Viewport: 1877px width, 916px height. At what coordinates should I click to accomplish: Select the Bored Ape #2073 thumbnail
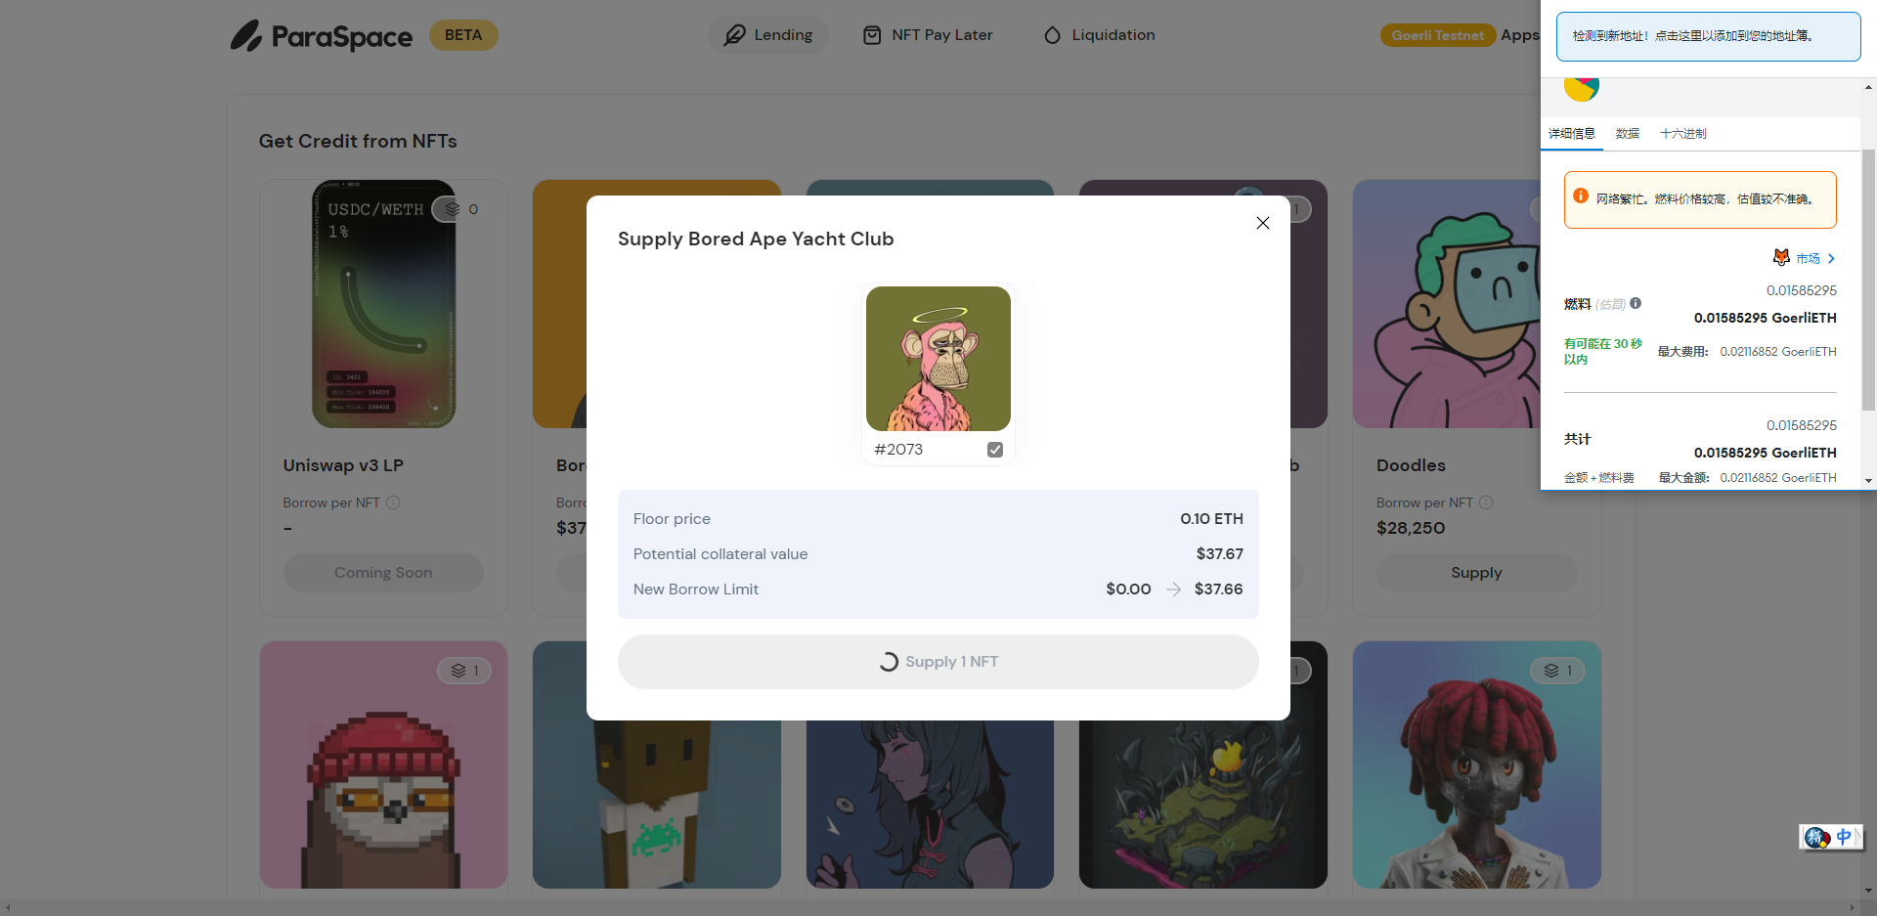[938, 359]
